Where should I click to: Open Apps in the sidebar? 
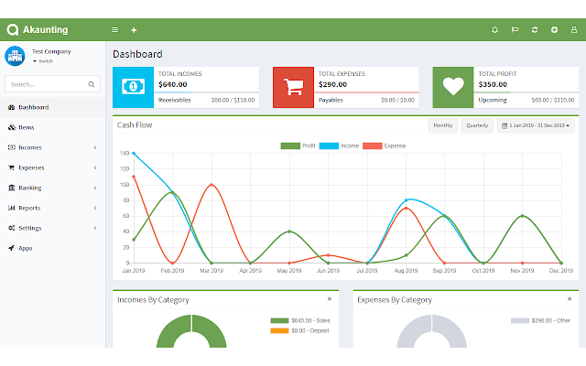[52, 248]
